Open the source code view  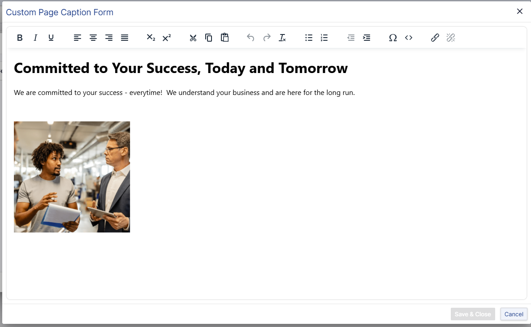pos(408,38)
